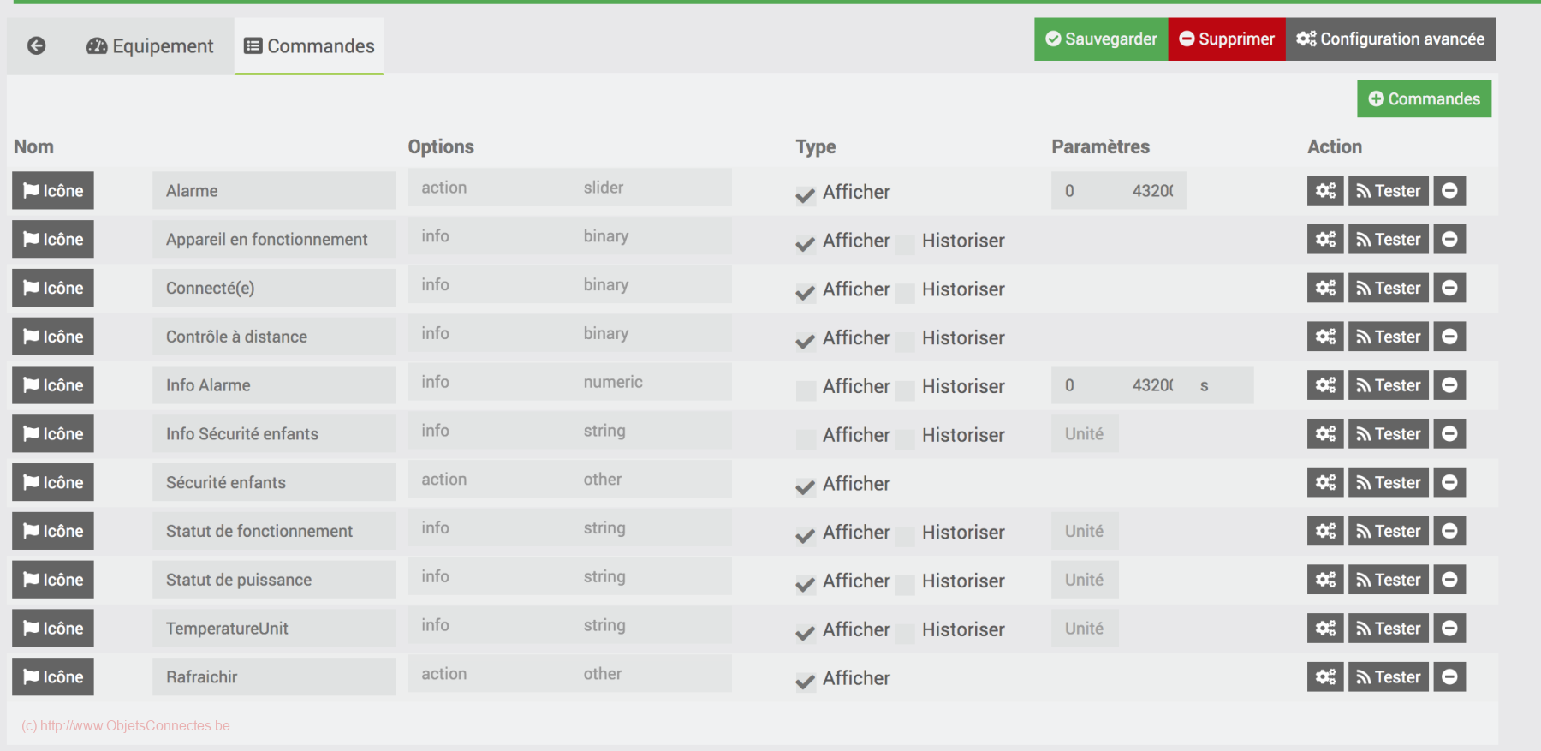Edit the Statut de fonctionnement name field

coord(274,531)
